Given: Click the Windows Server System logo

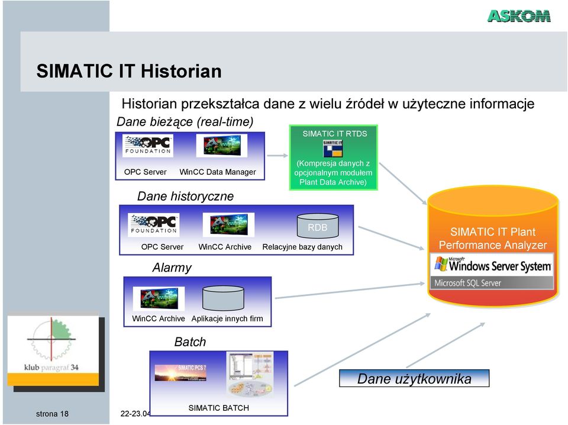Looking at the screenshot, I should (492, 265).
